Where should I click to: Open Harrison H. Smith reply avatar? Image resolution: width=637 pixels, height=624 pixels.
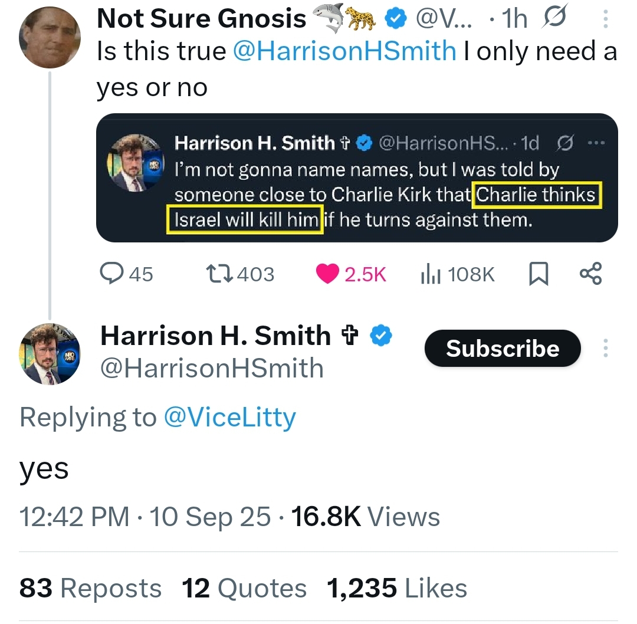point(50,354)
